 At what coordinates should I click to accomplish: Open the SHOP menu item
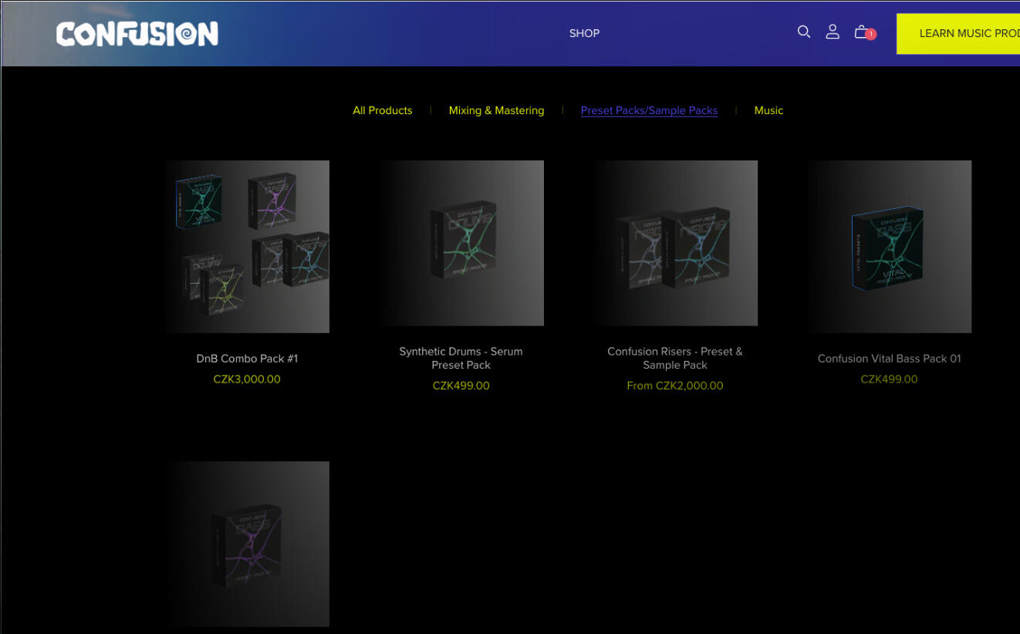[x=584, y=33]
